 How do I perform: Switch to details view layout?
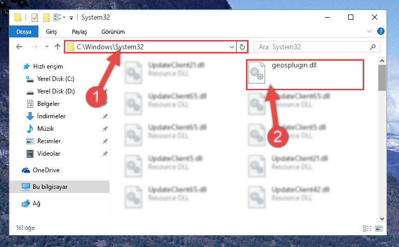pos(367,228)
